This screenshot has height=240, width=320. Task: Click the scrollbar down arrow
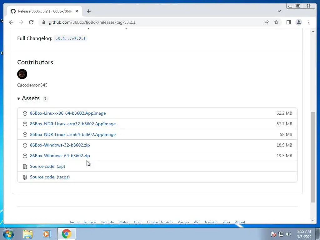pyautogui.click(x=313, y=220)
